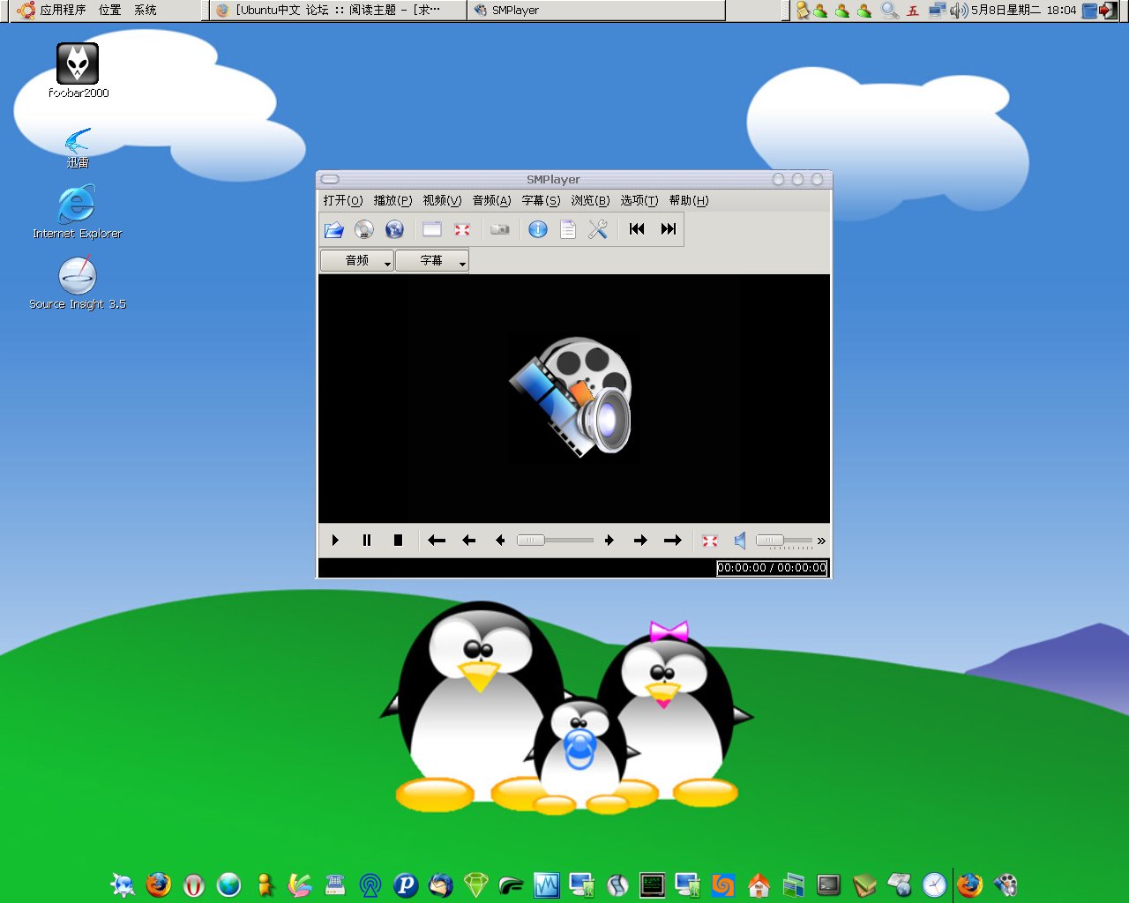1129x903 pixels.
Task: Show file info with the blue info icon
Action: pos(538,229)
